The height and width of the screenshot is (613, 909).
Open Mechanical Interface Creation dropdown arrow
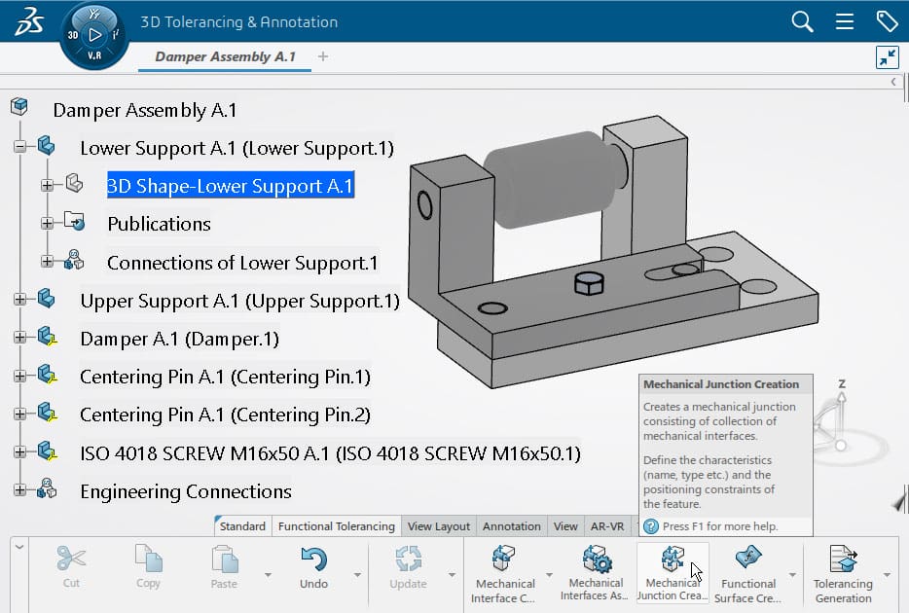click(549, 575)
